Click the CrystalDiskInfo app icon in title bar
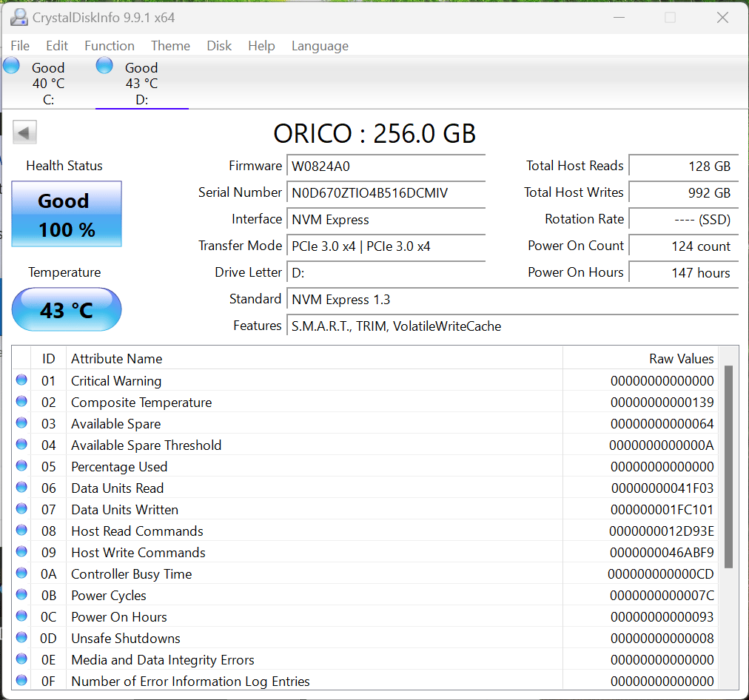Image resolution: width=749 pixels, height=700 pixels. pyautogui.click(x=19, y=17)
